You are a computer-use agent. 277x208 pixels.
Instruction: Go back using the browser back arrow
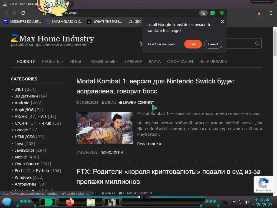6,13
